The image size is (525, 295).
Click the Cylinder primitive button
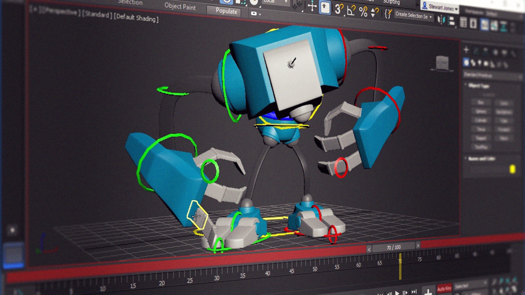click(481, 121)
